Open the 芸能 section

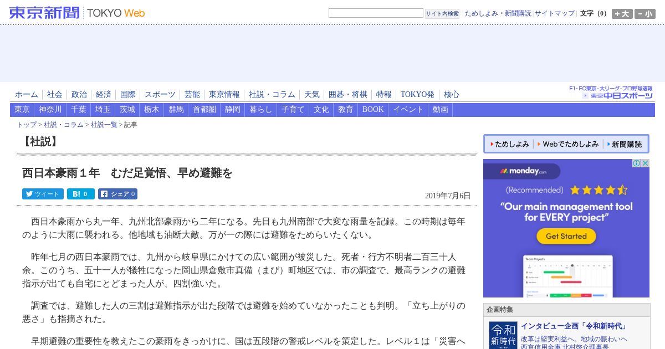click(192, 95)
